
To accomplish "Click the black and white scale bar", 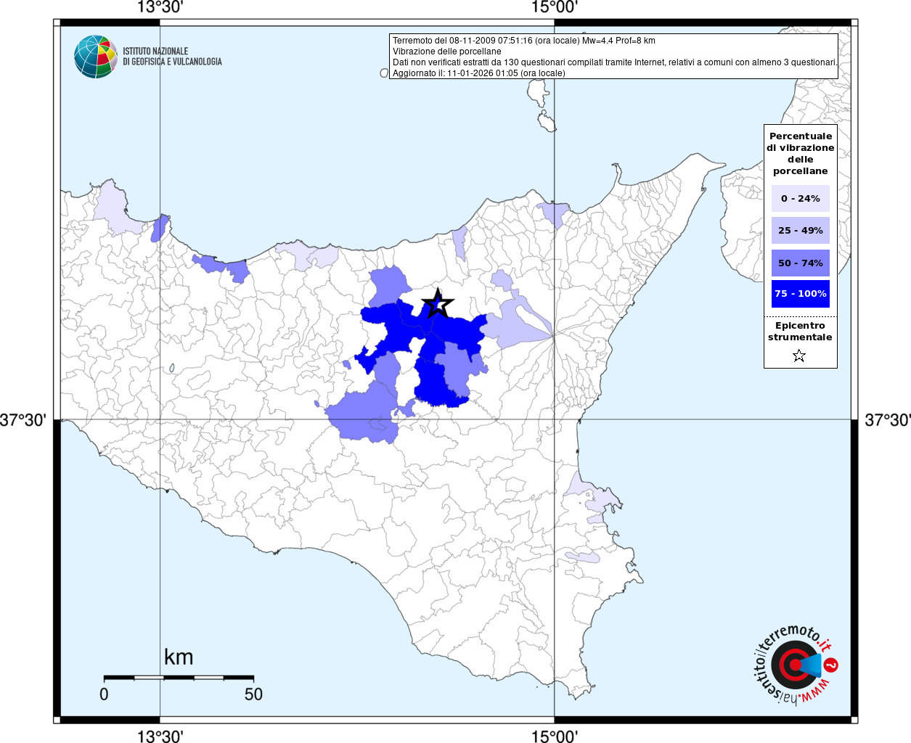I will tap(179, 678).
